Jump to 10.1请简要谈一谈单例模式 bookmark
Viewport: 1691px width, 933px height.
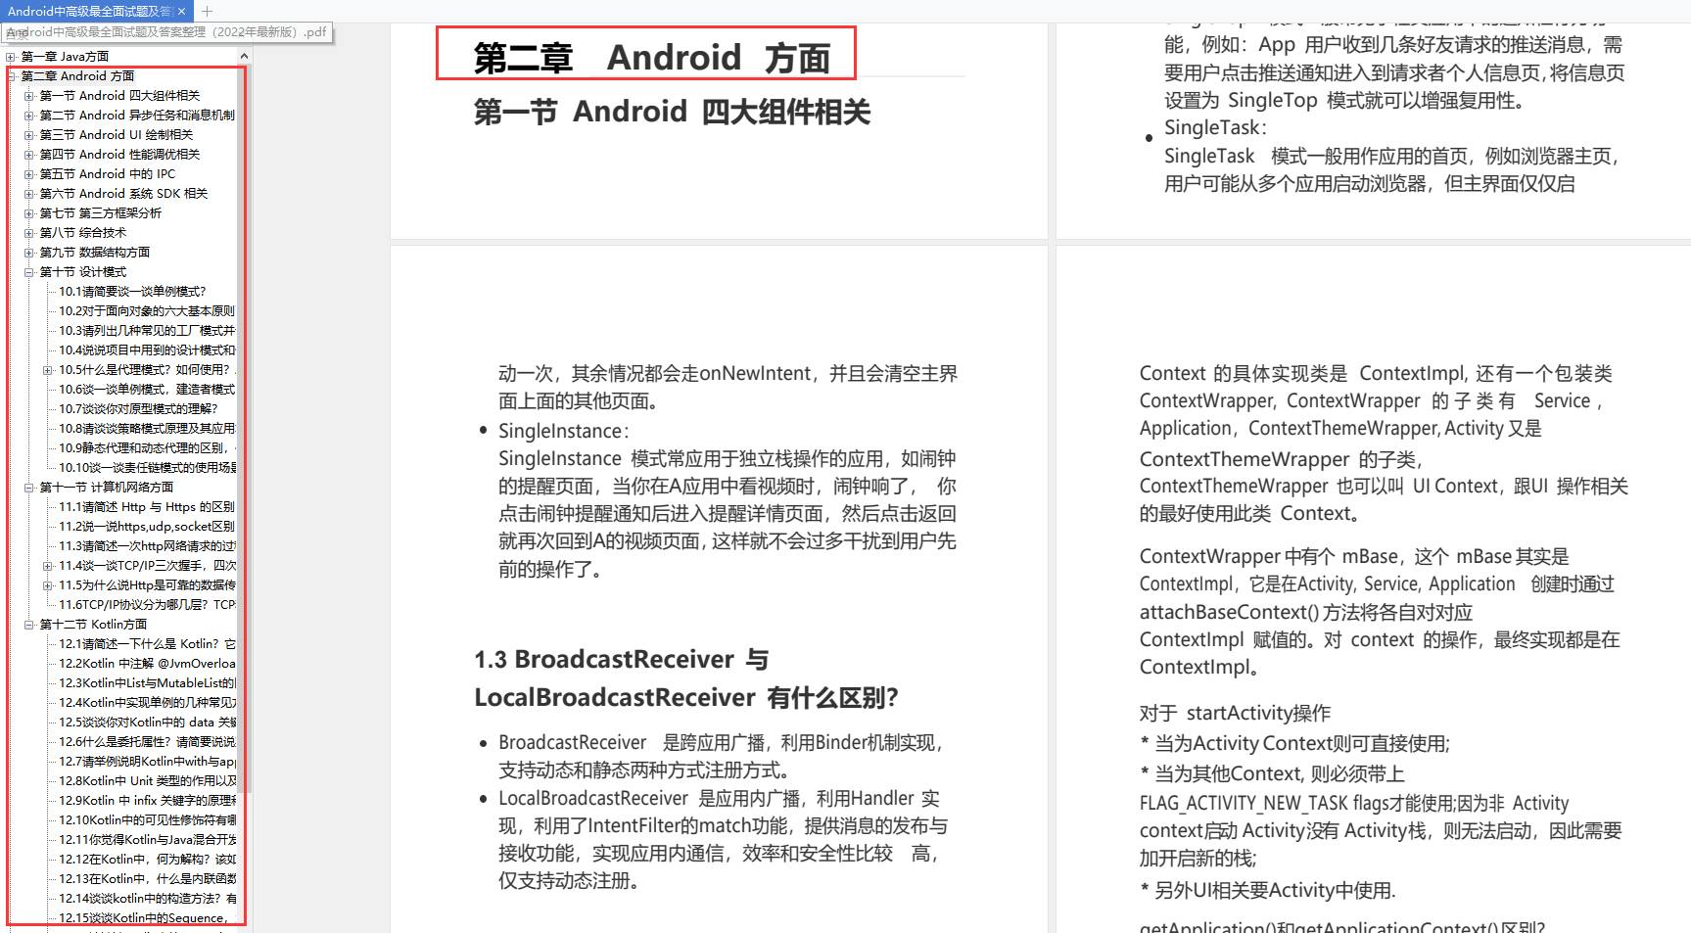click(x=129, y=291)
